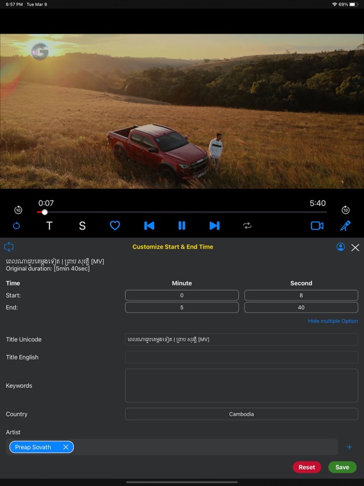Click the expand panel icon beside title
Viewport: 364px width, 486px height.
pos(9,247)
